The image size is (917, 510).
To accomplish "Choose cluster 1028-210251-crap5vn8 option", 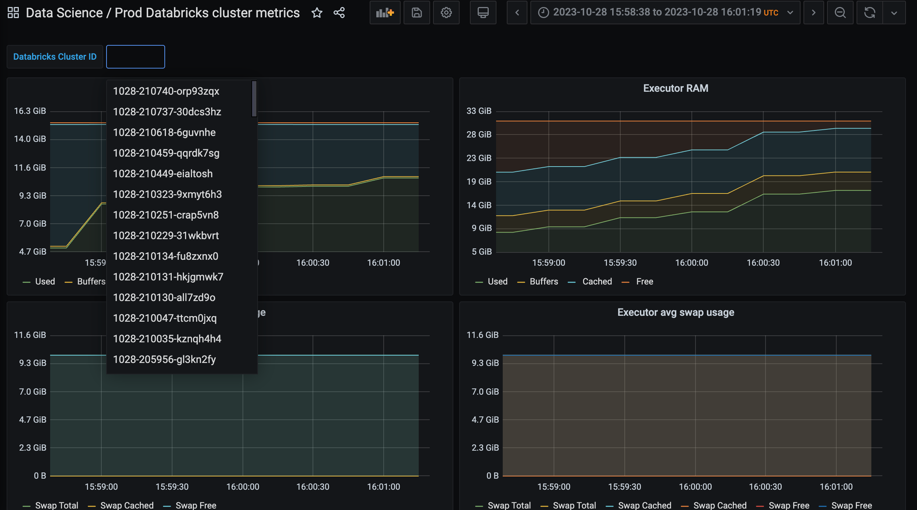I will (x=166, y=215).
